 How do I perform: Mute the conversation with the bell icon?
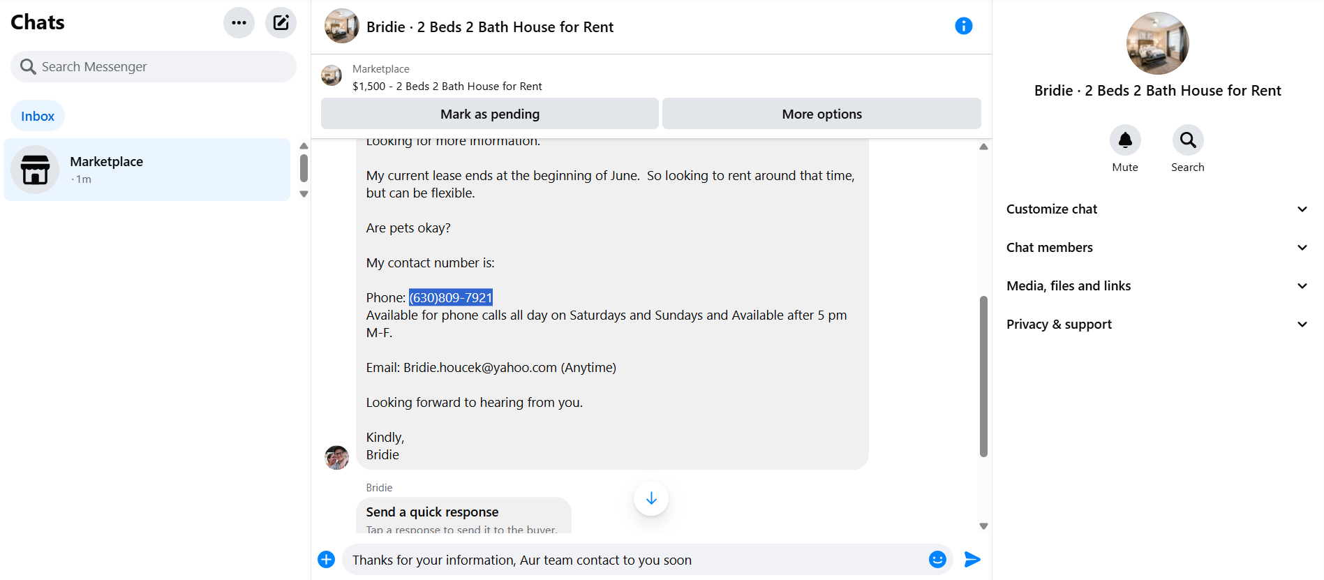click(x=1125, y=140)
